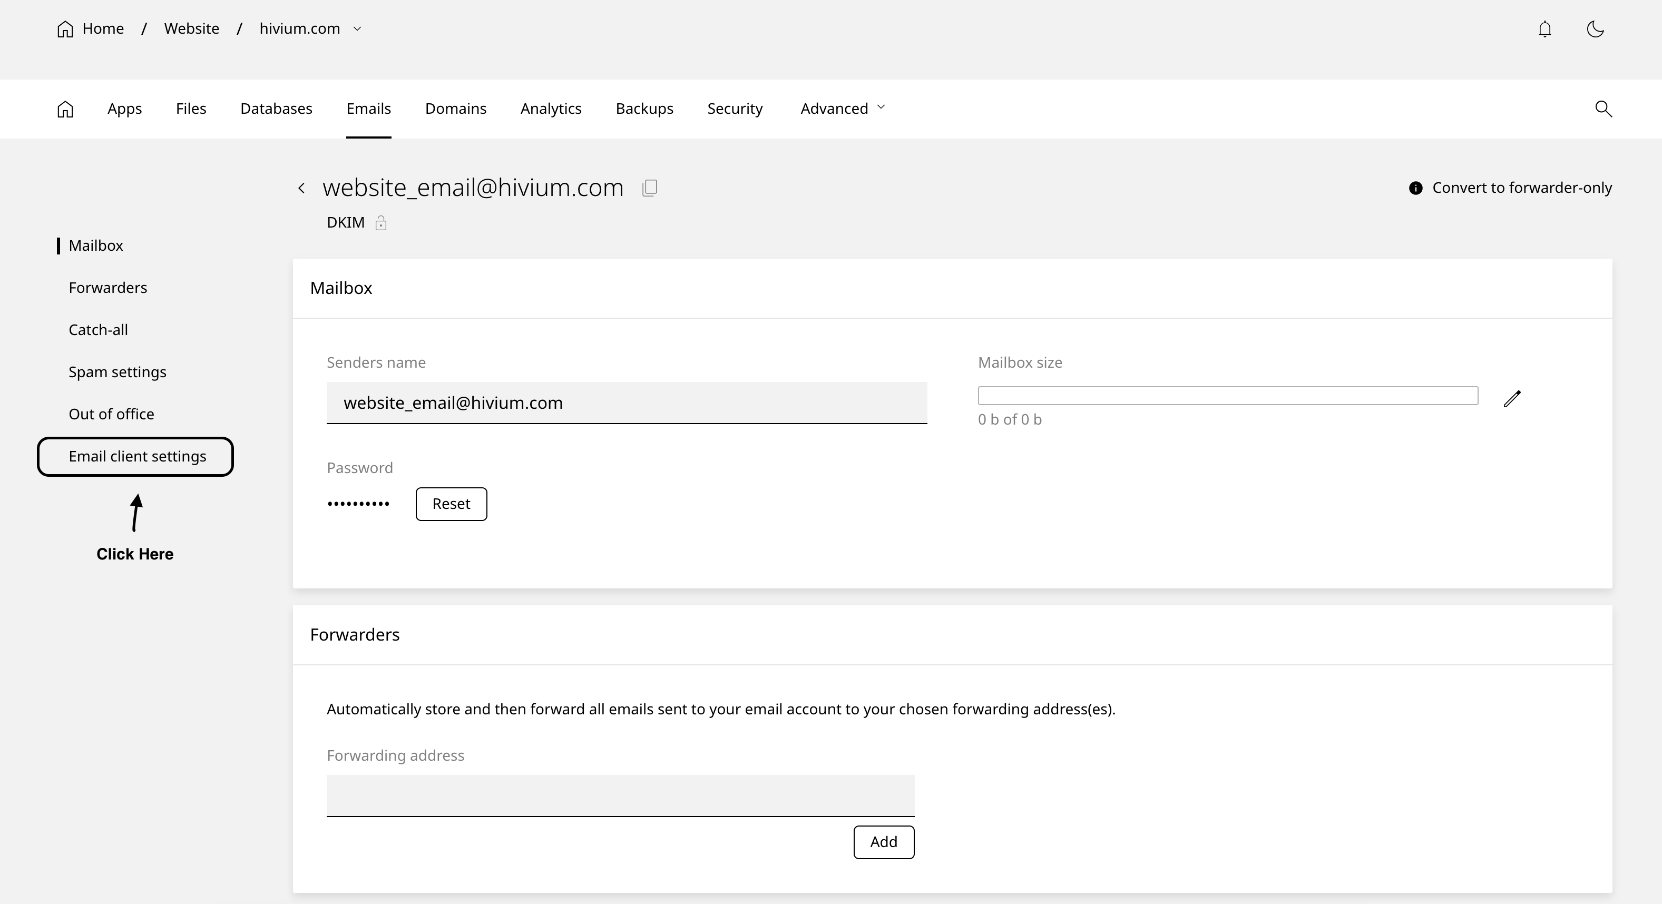
Task: Expand the hivium.com breadcrumb dropdown
Action: 357,29
